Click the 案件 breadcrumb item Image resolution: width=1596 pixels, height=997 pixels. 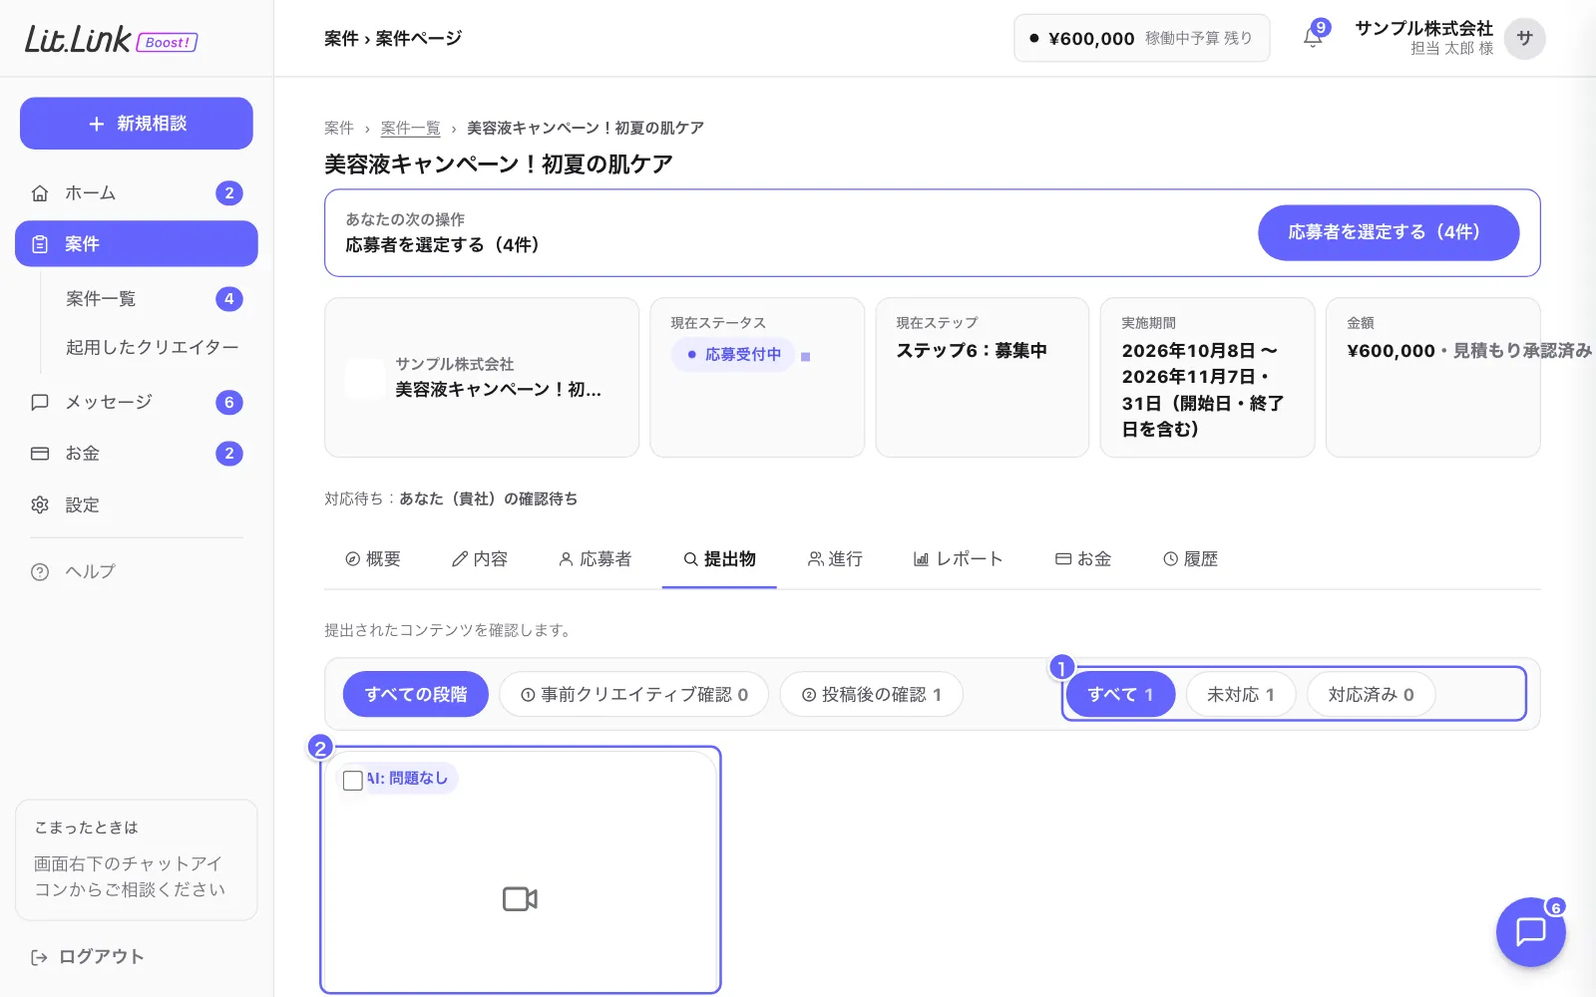pyautogui.click(x=339, y=128)
